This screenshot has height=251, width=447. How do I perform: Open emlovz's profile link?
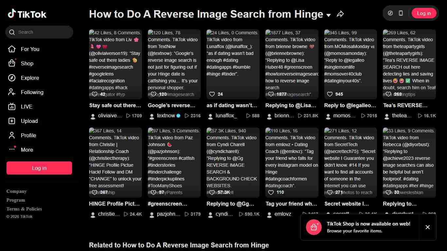(x=282, y=214)
